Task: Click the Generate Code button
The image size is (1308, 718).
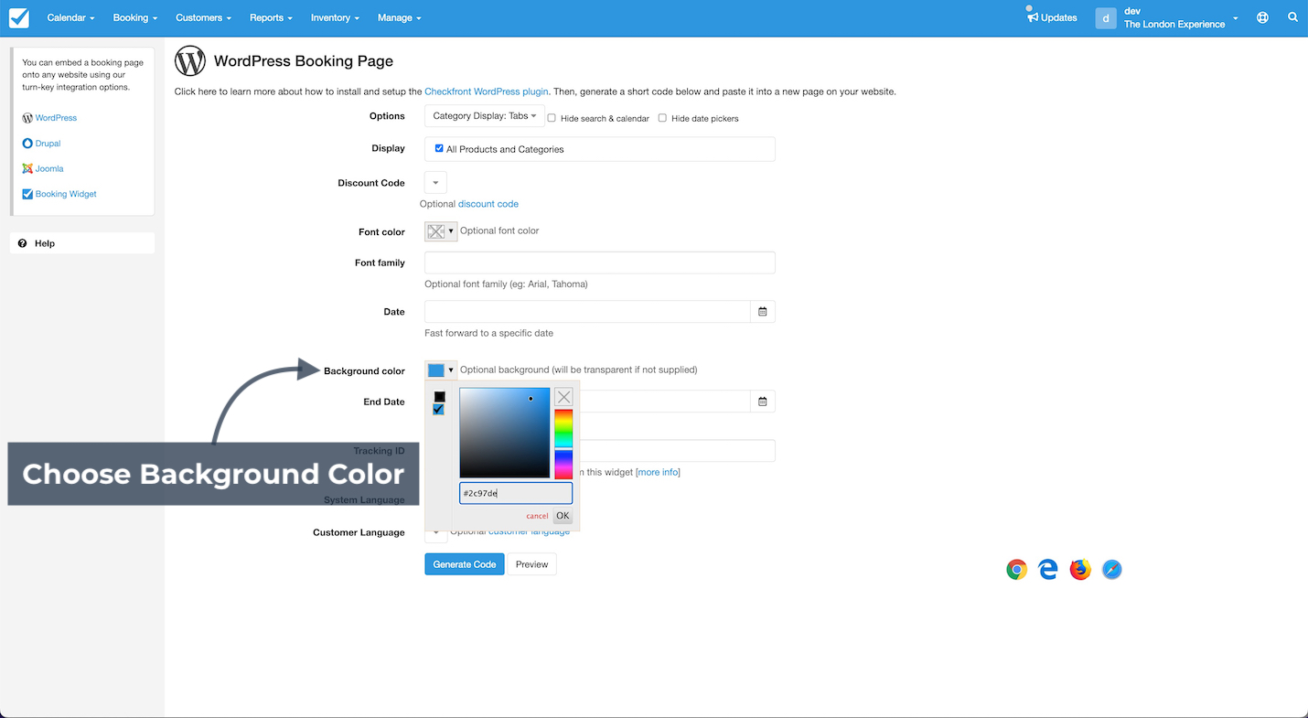Action: coord(465,564)
